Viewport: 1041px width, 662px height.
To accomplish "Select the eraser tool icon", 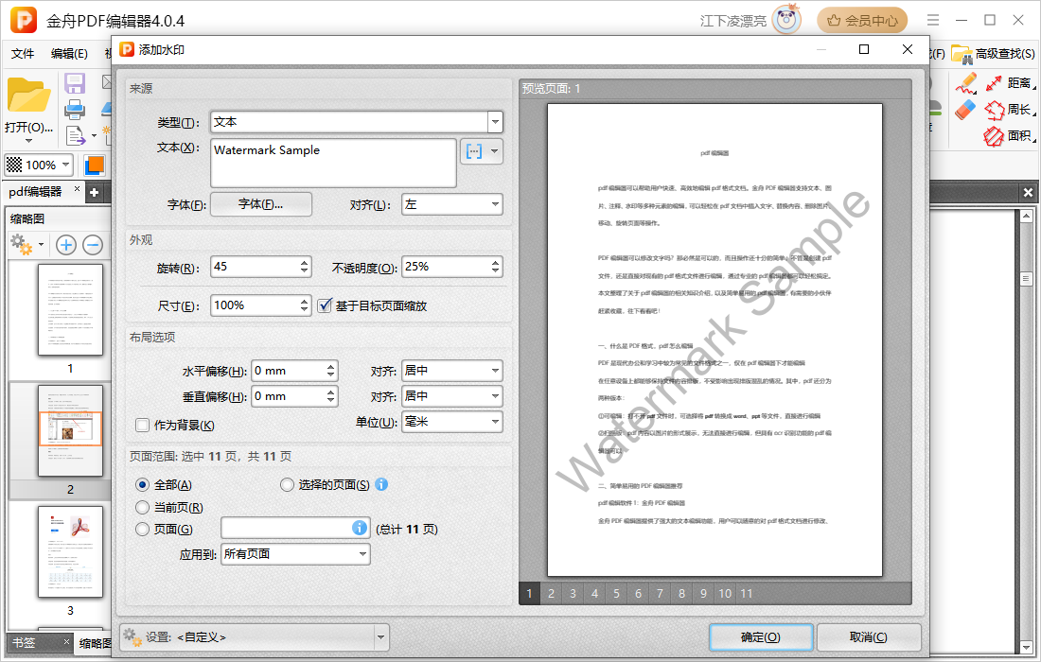I will click(x=965, y=110).
